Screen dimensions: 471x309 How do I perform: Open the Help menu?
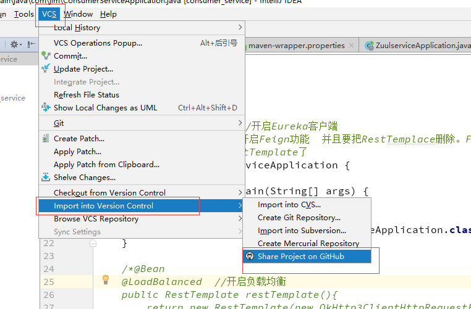(108, 14)
